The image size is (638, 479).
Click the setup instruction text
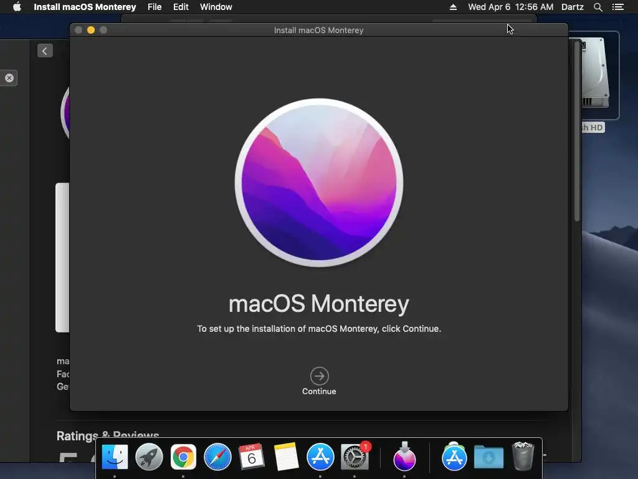[x=319, y=329]
